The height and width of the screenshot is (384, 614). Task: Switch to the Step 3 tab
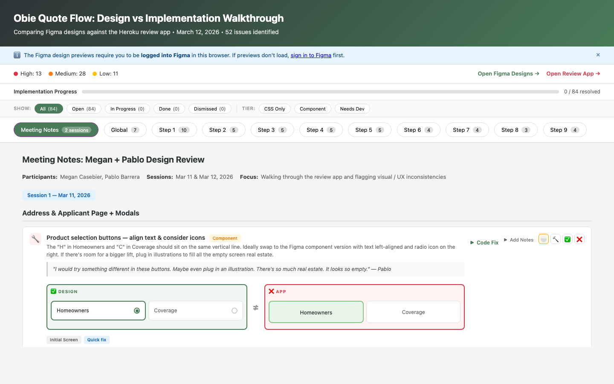272,130
